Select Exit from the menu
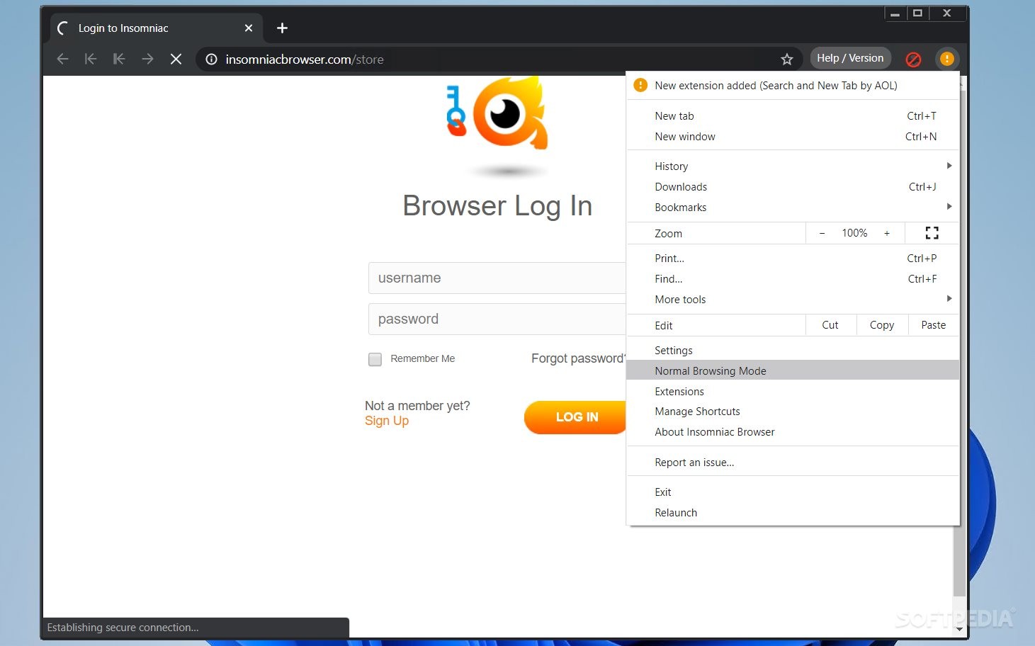This screenshot has height=646, width=1035. 793,492
